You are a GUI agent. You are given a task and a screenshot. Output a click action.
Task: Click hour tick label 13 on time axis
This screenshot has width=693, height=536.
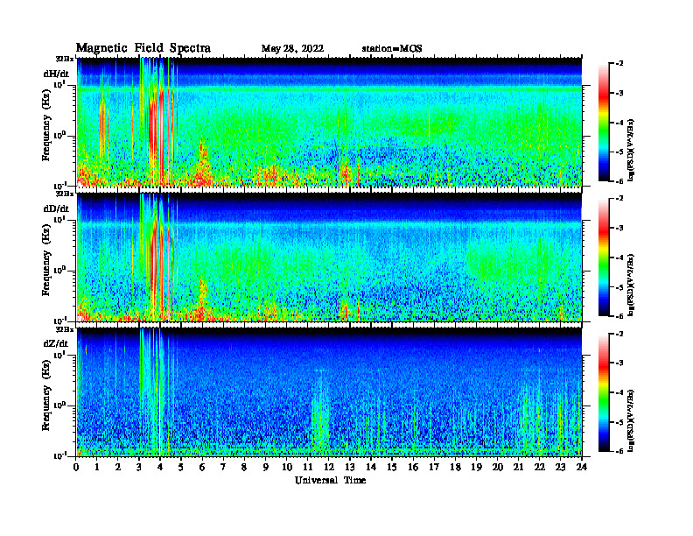(x=350, y=467)
